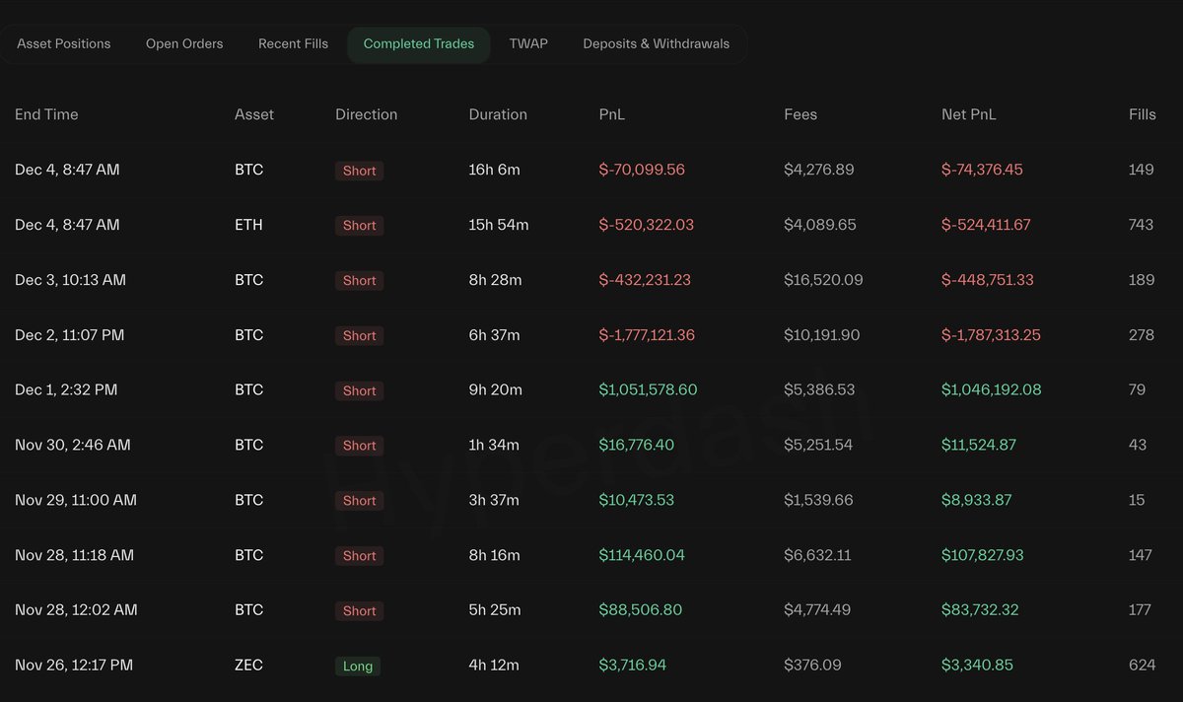Click the Fills column header

tap(1142, 114)
